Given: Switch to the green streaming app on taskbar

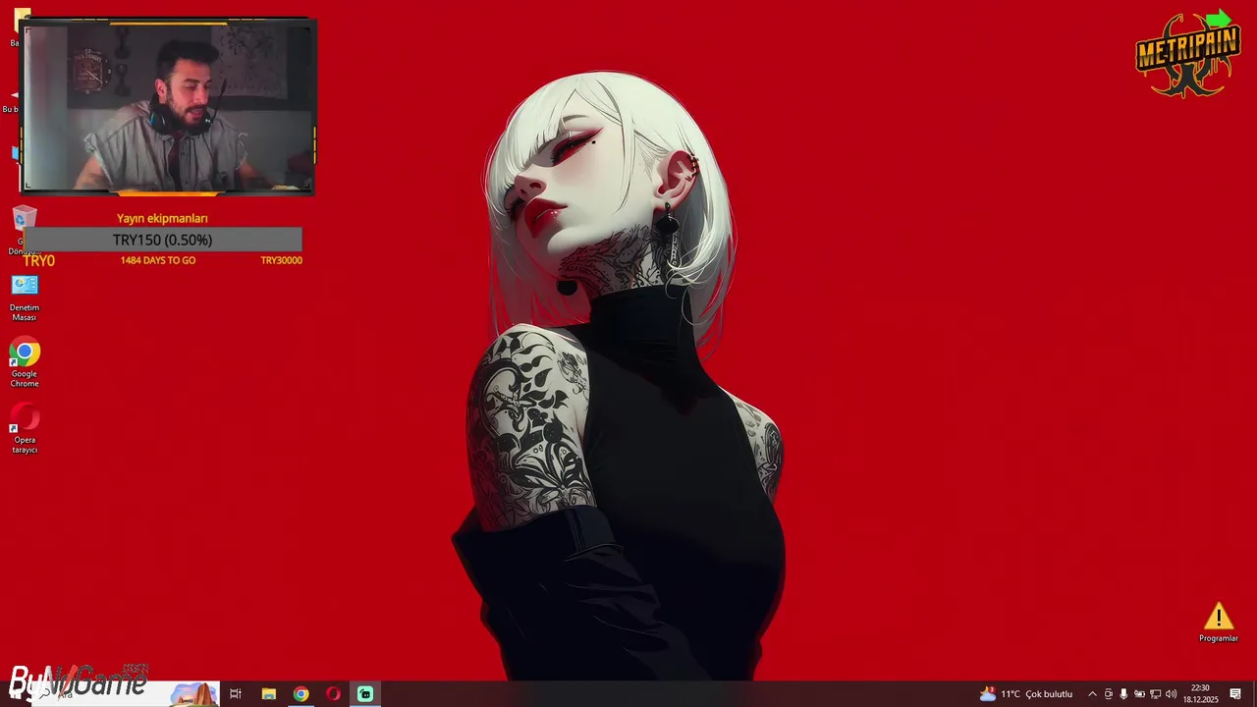Looking at the screenshot, I should (365, 694).
